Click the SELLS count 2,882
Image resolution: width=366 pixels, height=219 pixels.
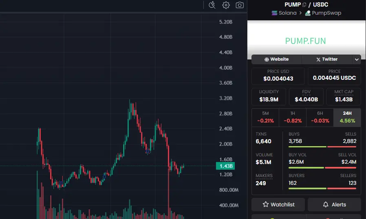(x=349, y=141)
